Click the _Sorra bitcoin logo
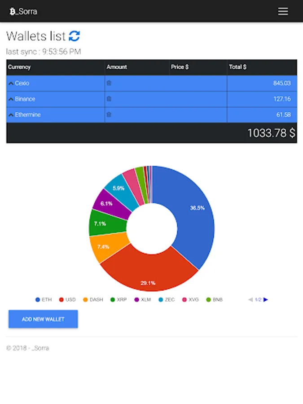This screenshot has width=303, height=404. (12, 11)
